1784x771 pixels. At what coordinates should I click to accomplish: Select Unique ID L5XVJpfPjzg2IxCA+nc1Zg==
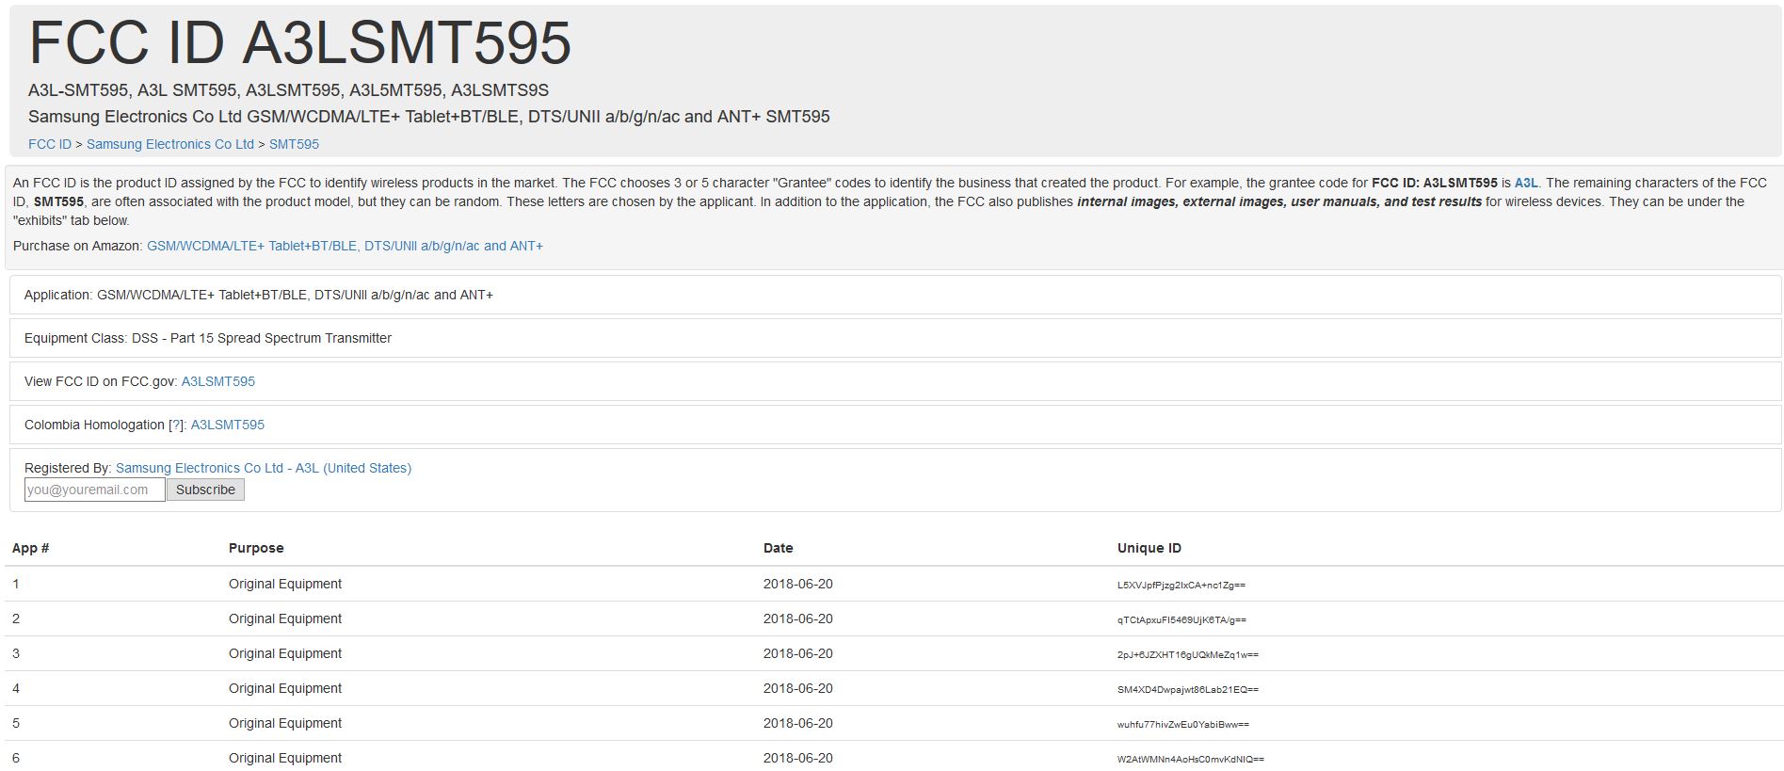coord(1181,585)
